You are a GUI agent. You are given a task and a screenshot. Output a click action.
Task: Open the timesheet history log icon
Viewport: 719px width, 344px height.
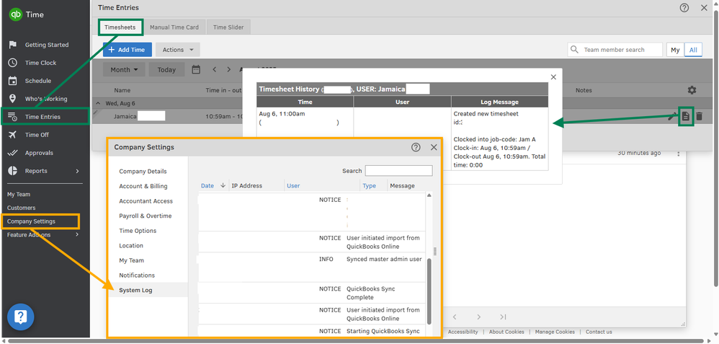(x=685, y=116)
